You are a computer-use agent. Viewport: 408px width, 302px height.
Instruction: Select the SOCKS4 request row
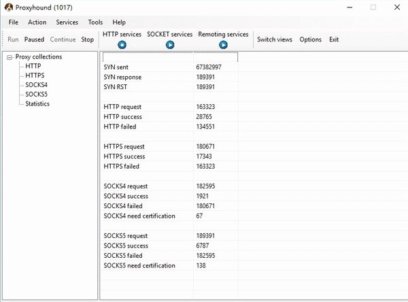point(170,186)
